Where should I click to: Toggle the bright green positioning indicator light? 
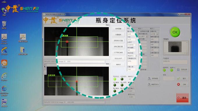click(115, 79)
